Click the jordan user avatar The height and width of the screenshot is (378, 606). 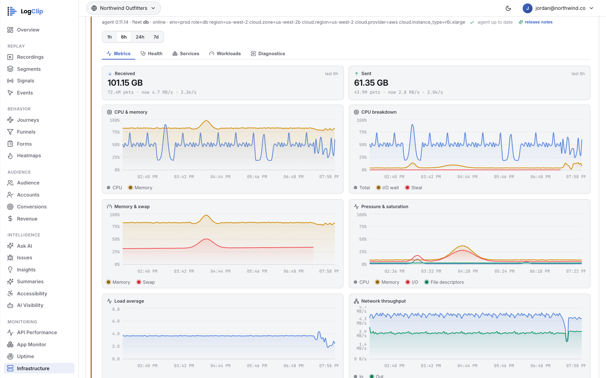point(527,8)
